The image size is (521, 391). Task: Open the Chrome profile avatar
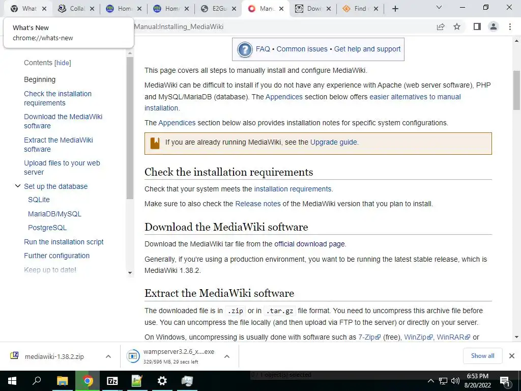coord(494,26)
